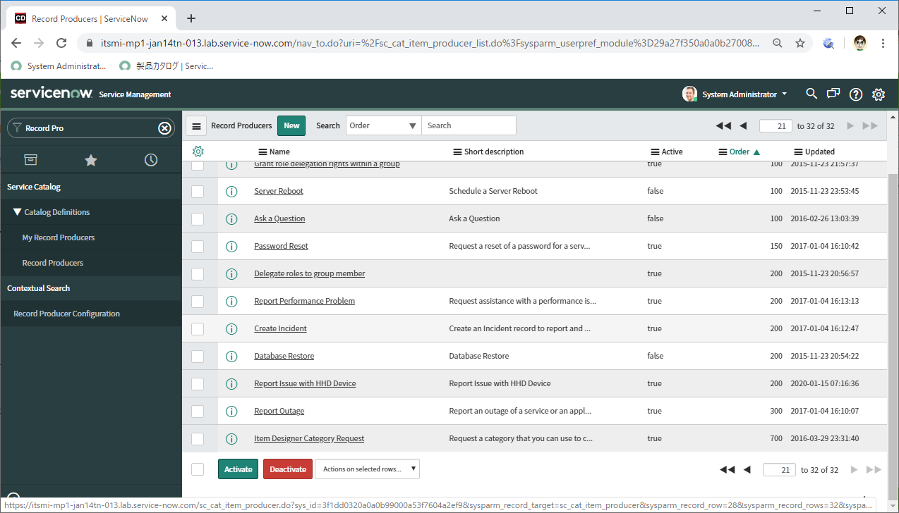Select checkbox for Password Reset row
The image size is (899, 513).
click(x=198, y=246)
